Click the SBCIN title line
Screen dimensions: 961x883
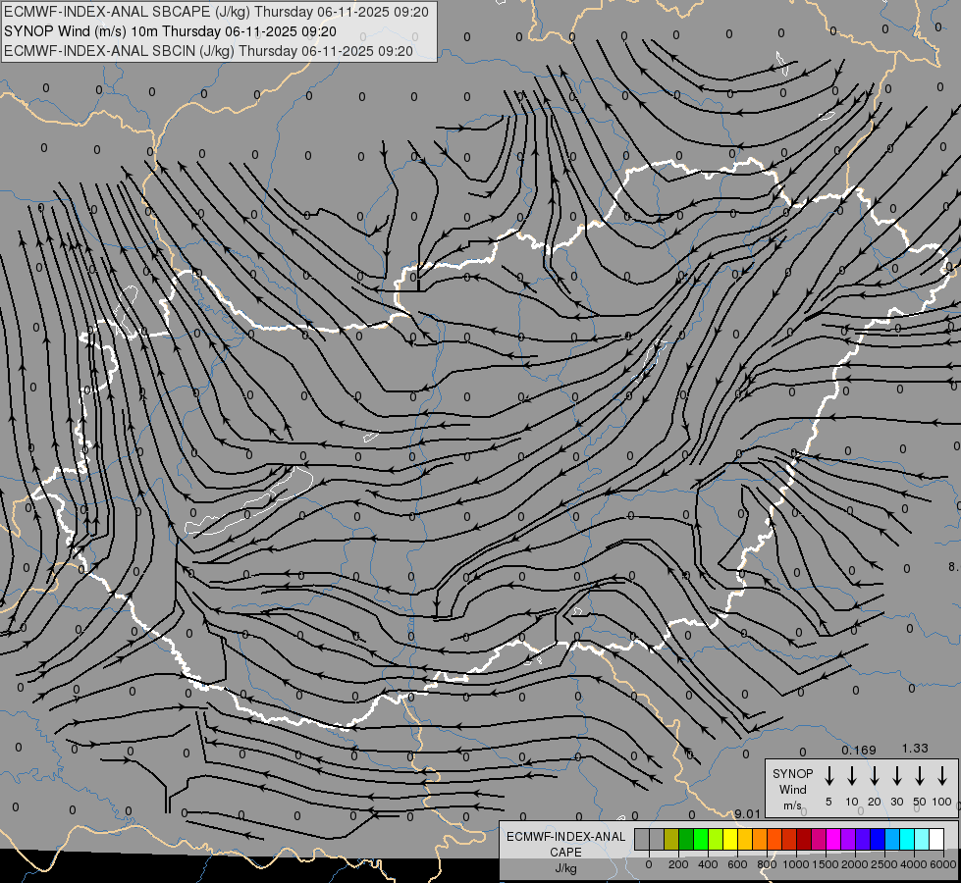[208, 51]
